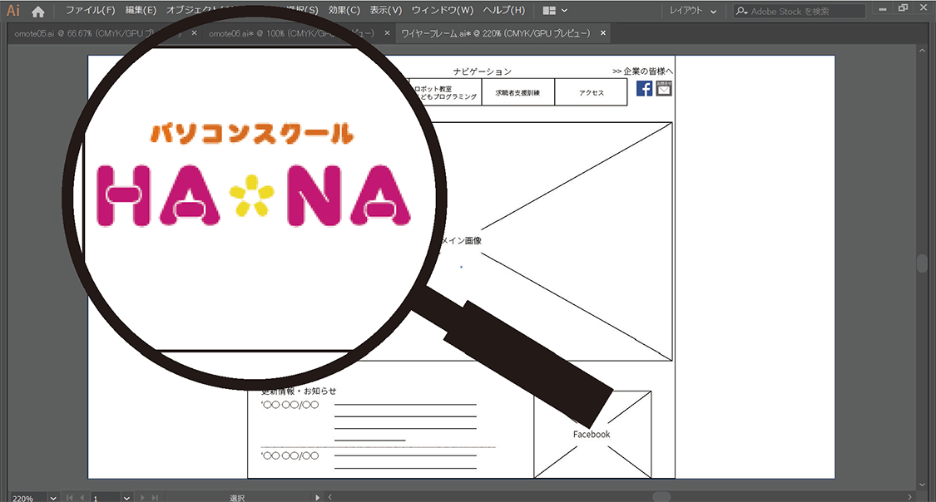Open the ヘルプ(H) menu

click(504, 10)
